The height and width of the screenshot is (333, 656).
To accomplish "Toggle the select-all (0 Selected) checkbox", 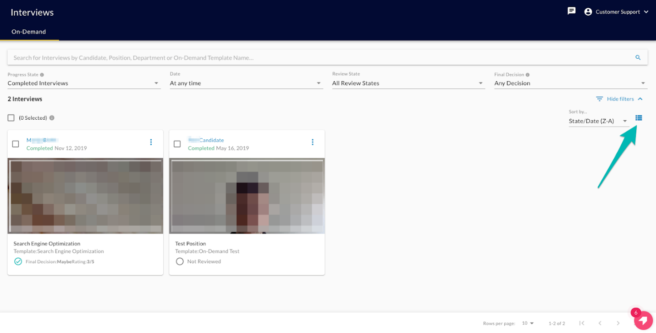I will [x=11, y=118].
